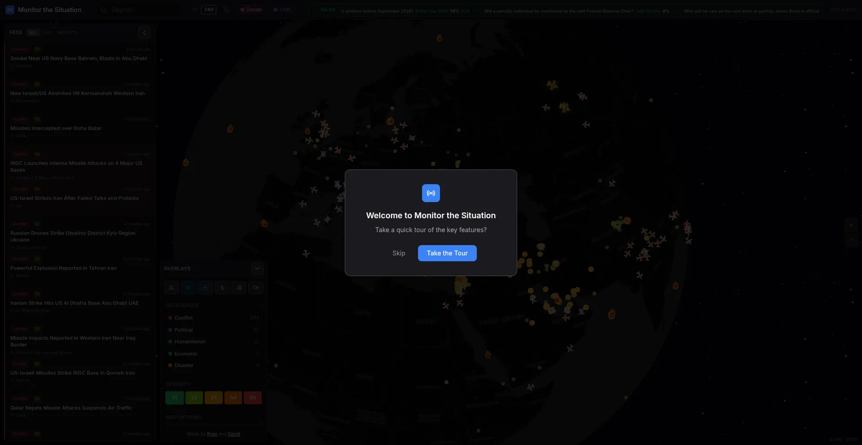Click the Monitor the Situation logo icon
Image resolution: width=862 pixels, height=445 pixels.
10,10
